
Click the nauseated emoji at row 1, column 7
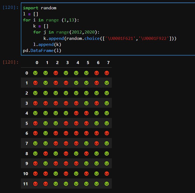[x=107, y=83]
